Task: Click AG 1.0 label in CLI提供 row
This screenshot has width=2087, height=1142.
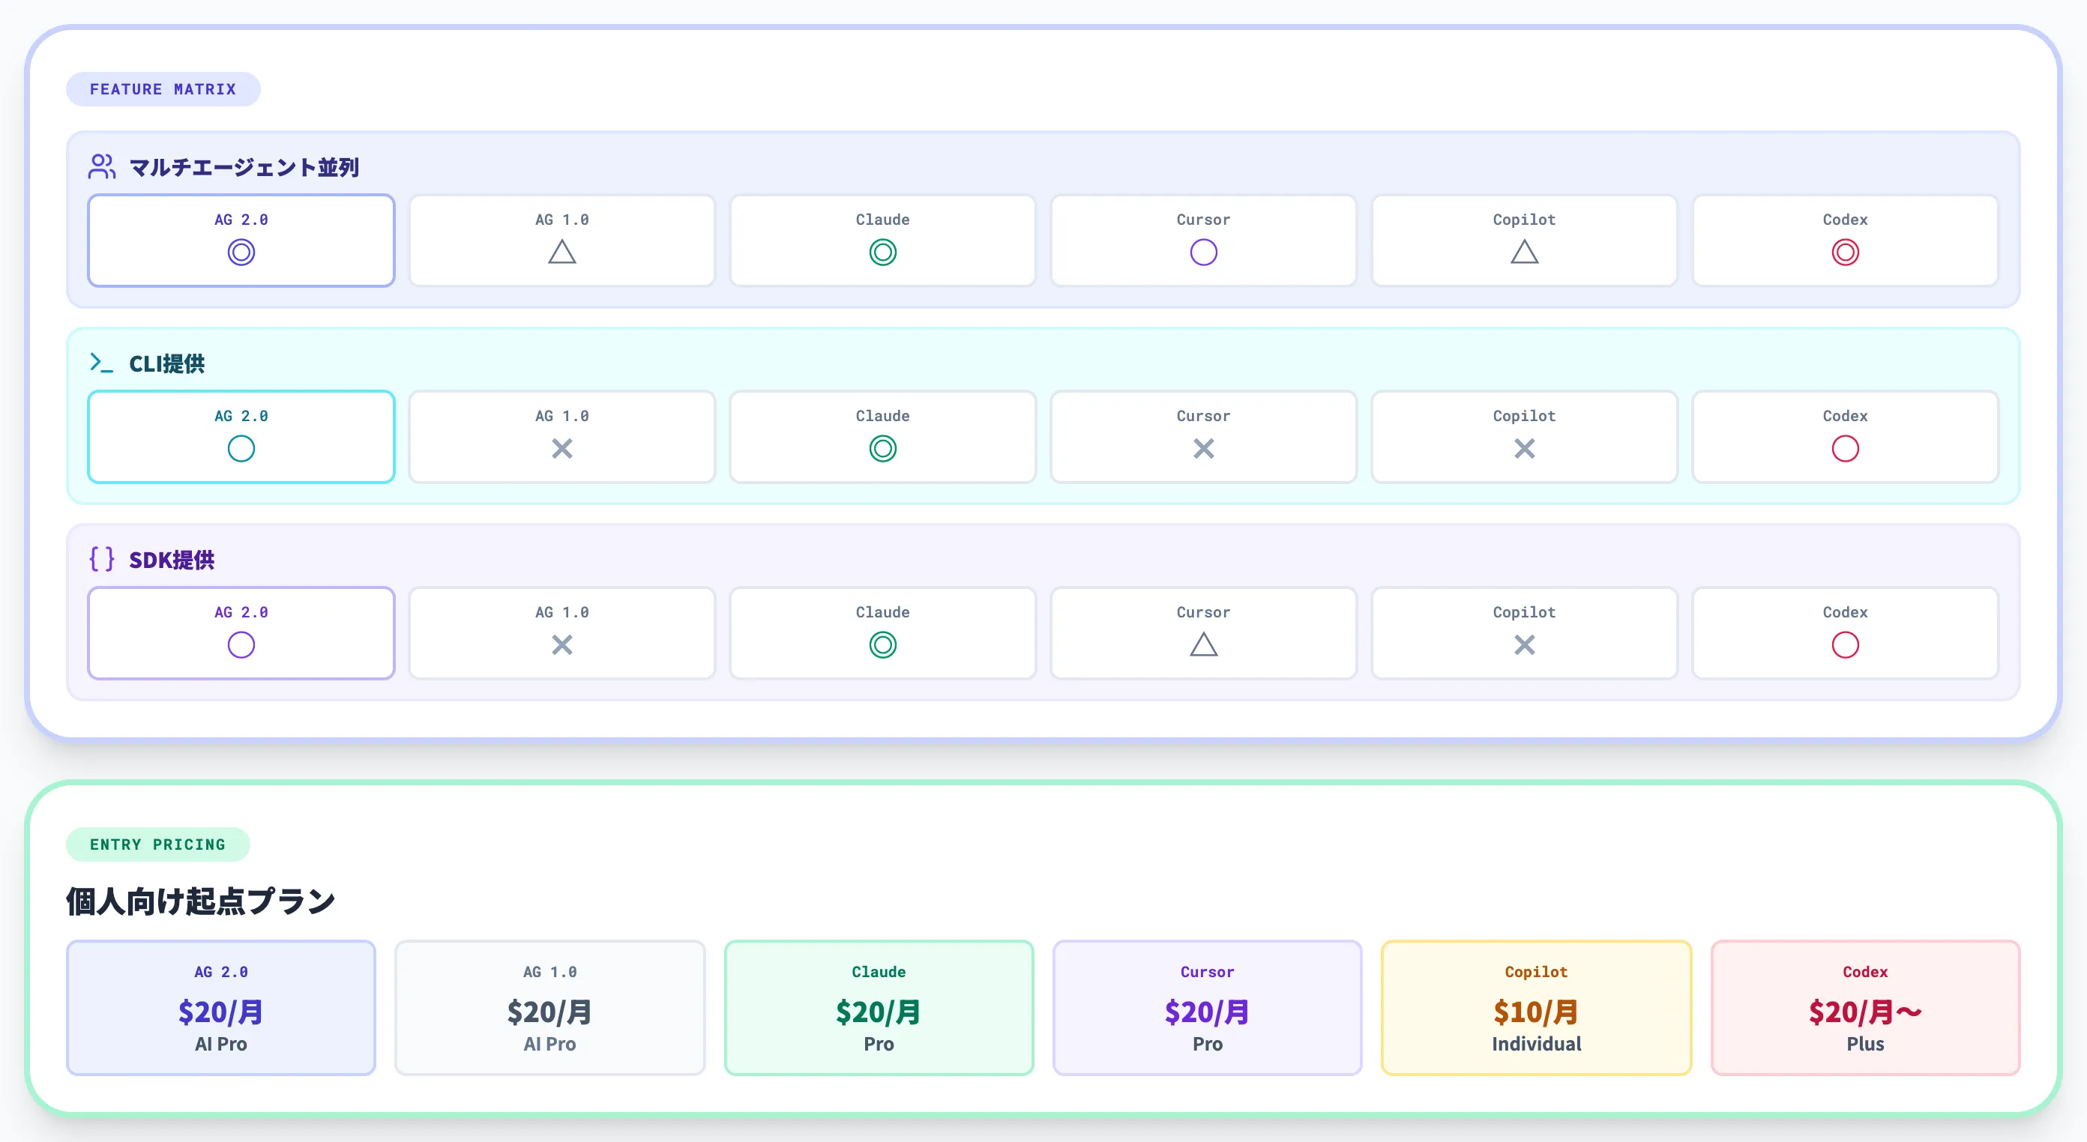Action: (562, 415)
